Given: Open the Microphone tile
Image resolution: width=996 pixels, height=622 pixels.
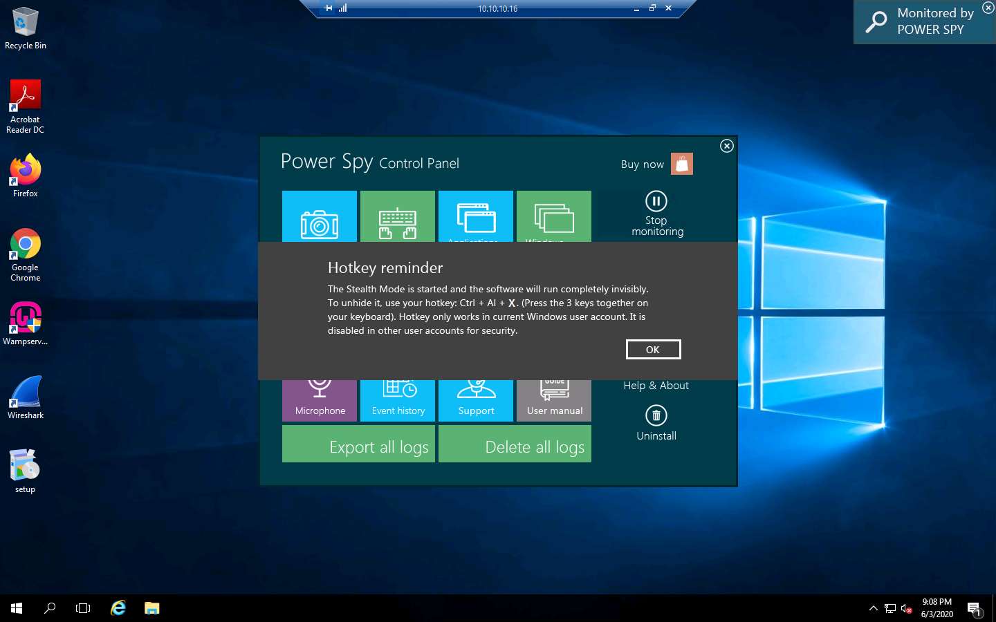Looking at the screenshot, I should [320, 401].
